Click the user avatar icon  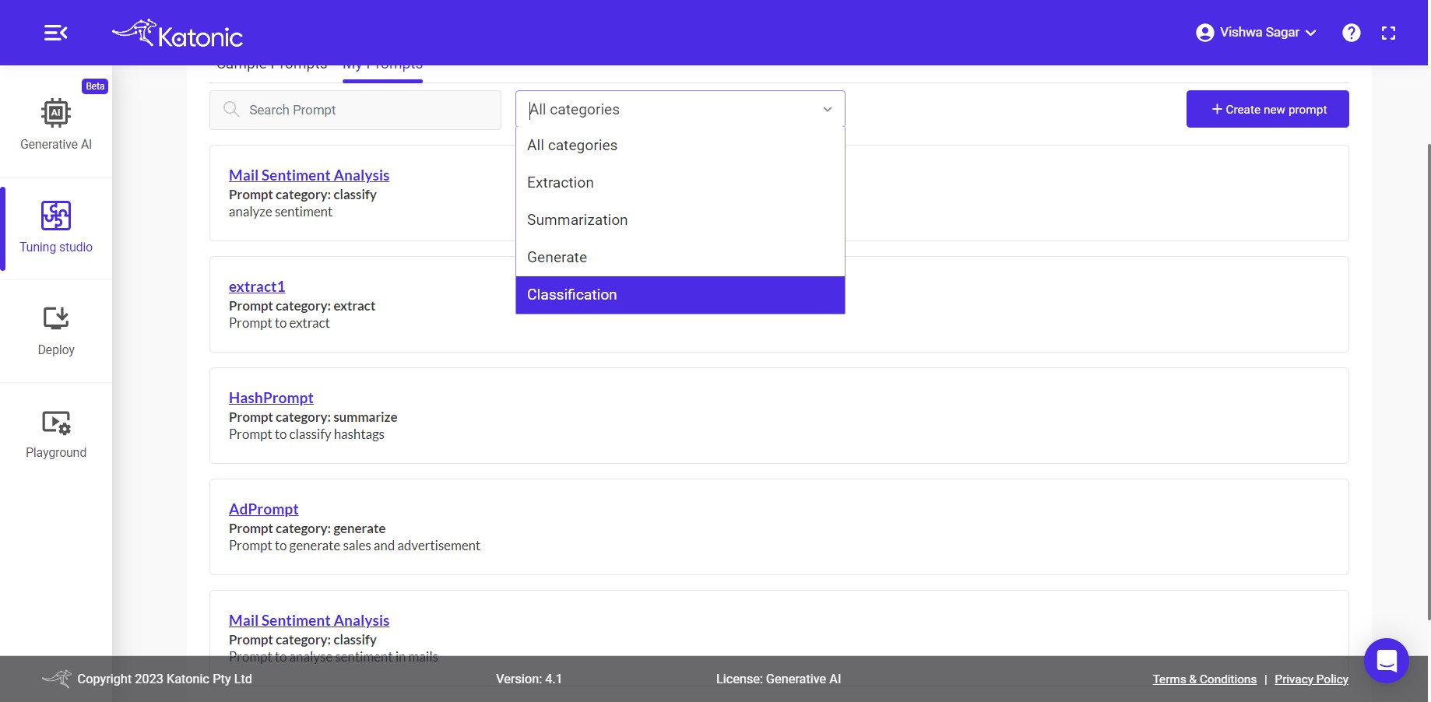(x=1204, y=33)
